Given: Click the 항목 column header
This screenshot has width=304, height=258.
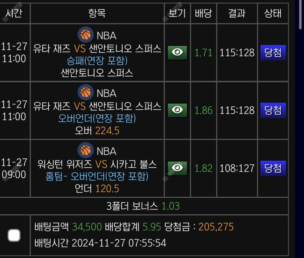Looking at the screenshot, I should point(97,13).
